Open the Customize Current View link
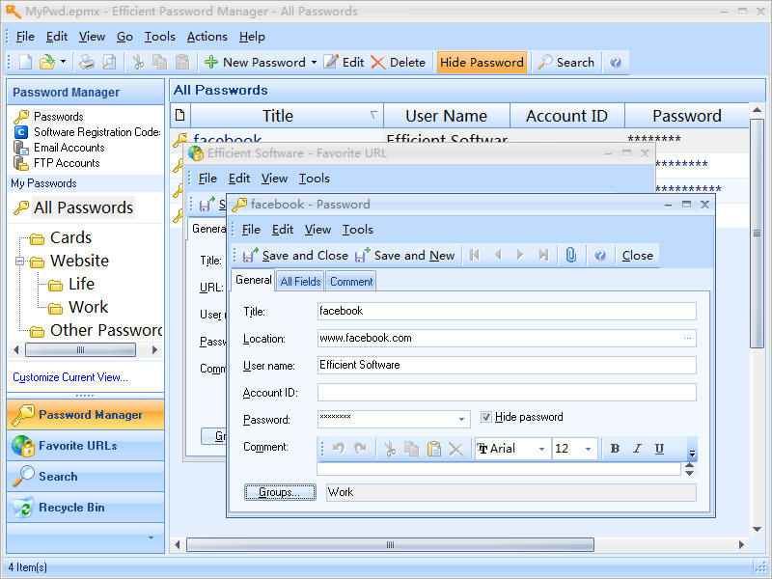Screen dimensions: 772x579 tap(69, 377)
